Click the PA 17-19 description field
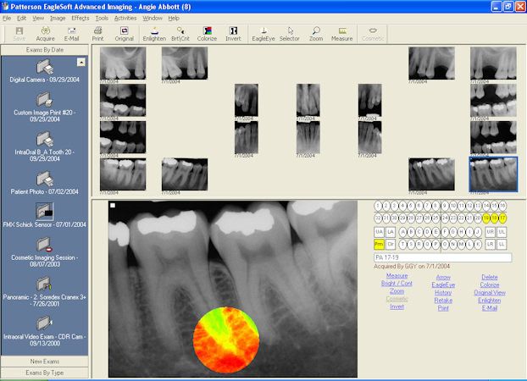 pos(442,257)
